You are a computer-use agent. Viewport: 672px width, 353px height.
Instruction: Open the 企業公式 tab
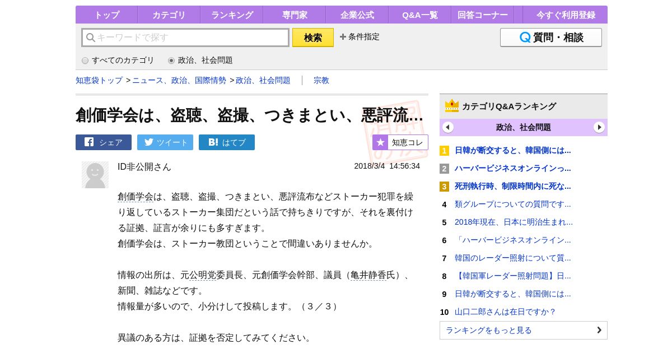[x=357, y=15]
